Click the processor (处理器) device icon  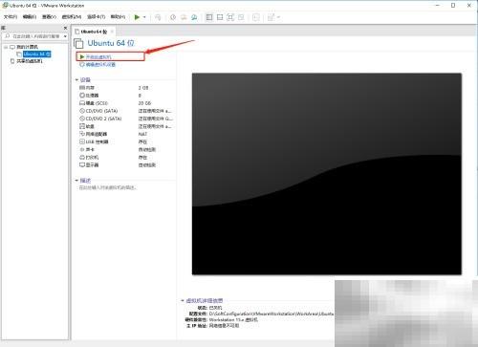pyautogui.click(x=82, y=96)
